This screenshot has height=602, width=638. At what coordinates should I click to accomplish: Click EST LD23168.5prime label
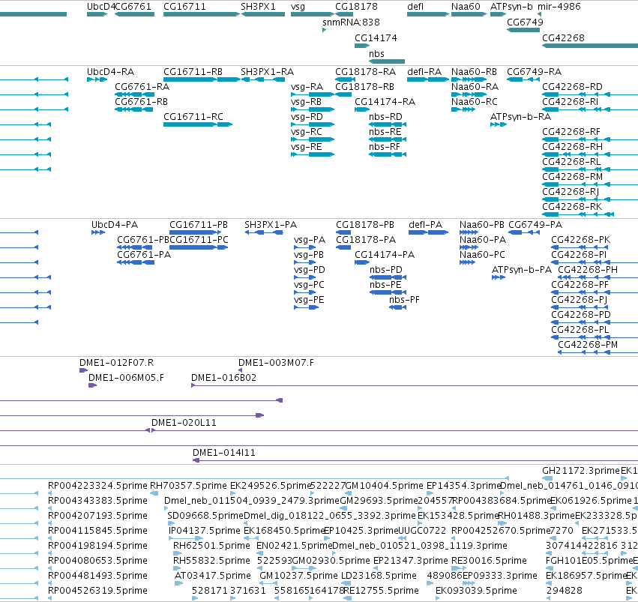click(379, 576)
